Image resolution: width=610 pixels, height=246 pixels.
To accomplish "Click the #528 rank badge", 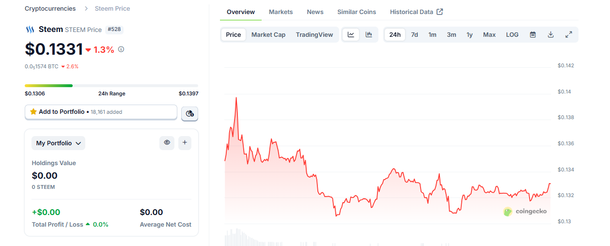I will pos(114,30).
